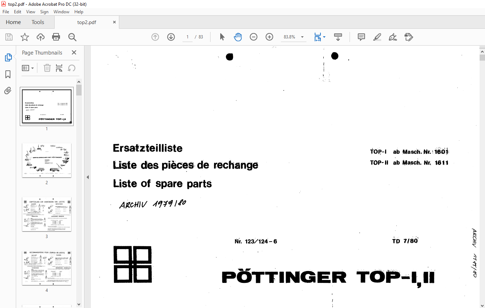Click the "Nr. 123/124 - 6" text
Image resolution: width=485 pixels, height=308 pixels.
point(256,242)
